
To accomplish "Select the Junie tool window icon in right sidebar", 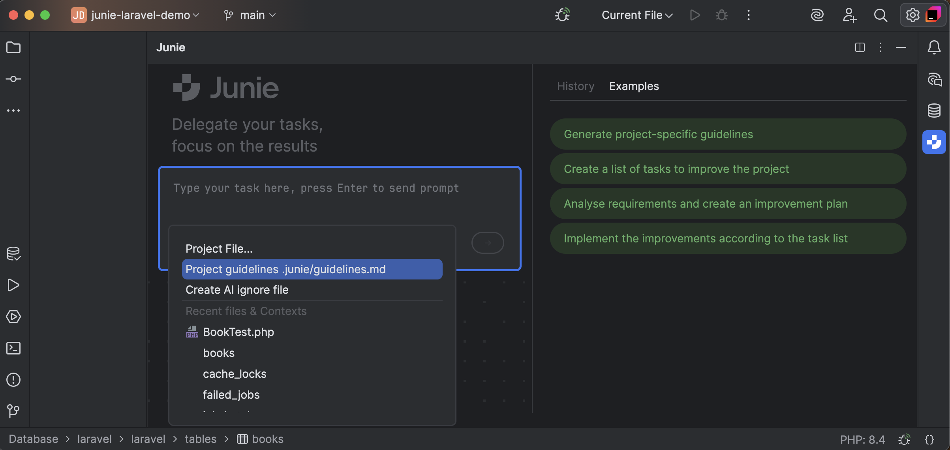I will point(934,142).
